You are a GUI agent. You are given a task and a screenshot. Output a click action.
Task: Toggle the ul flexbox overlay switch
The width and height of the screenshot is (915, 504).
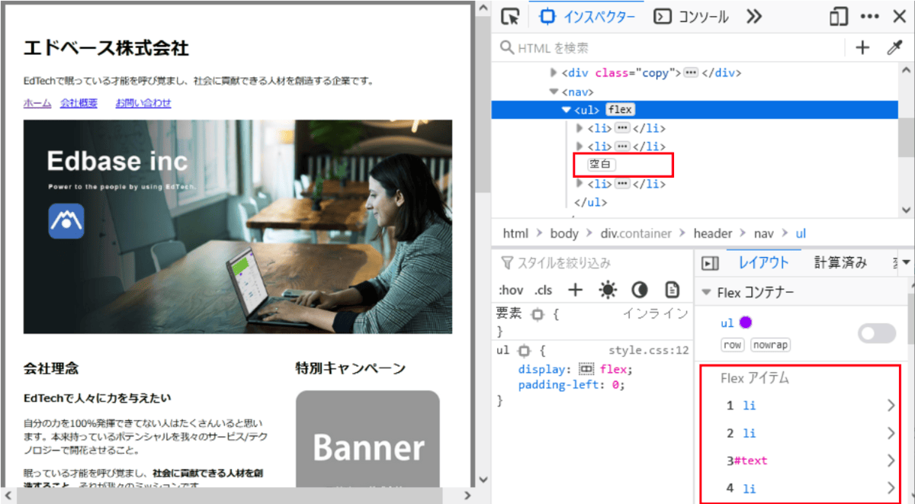coord(877,333)
